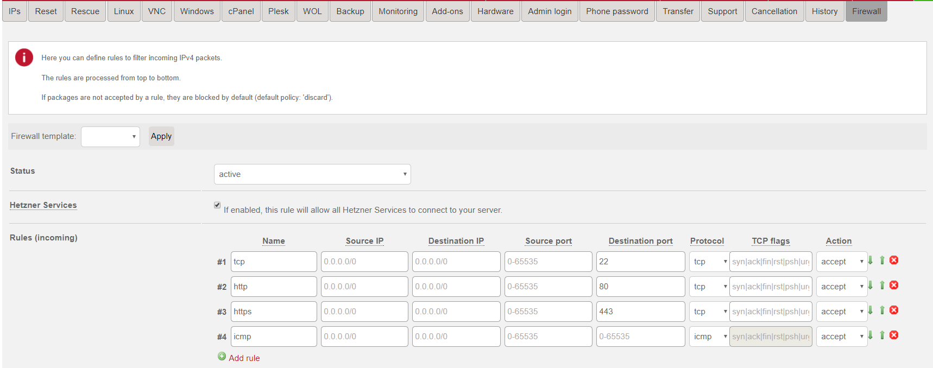The width and height of the screenshot is (933, 368).
Task: Move rule #3 https up
Action: pyautogui.click(x=882, y=310)
